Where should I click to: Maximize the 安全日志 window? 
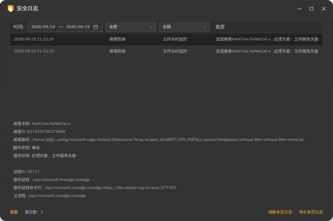tap(312, 9)
